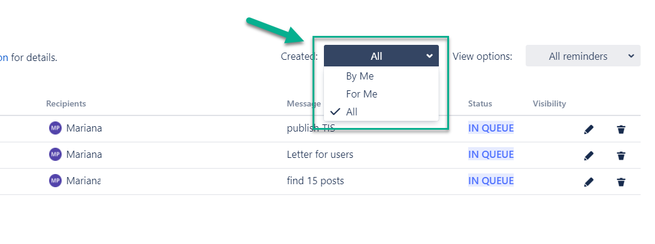Click Mariana's avatar in first row
This screenshot has width=655, height=244.
[56, 128]
